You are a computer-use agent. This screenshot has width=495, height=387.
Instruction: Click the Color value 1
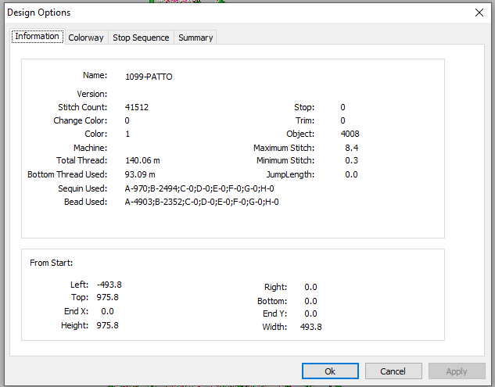[127, 134]
